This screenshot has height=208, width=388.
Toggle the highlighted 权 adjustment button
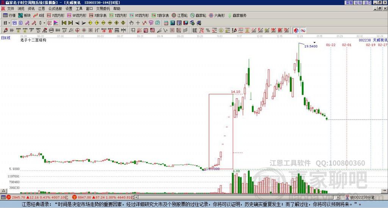pos(49,23)
